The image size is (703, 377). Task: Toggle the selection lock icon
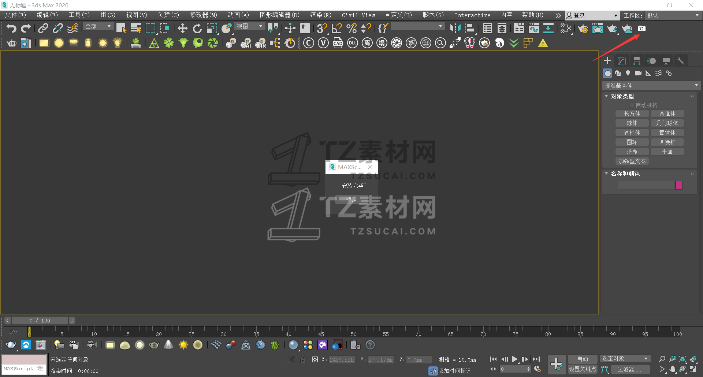[x=303, y=359]
